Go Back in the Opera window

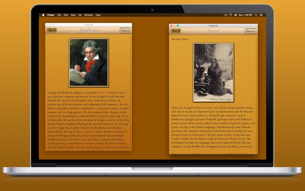pos(176,31)
